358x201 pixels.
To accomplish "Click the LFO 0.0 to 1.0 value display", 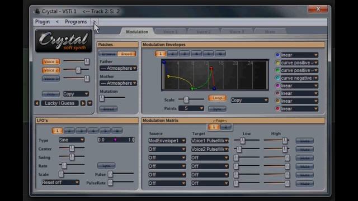I will [116, 140].
